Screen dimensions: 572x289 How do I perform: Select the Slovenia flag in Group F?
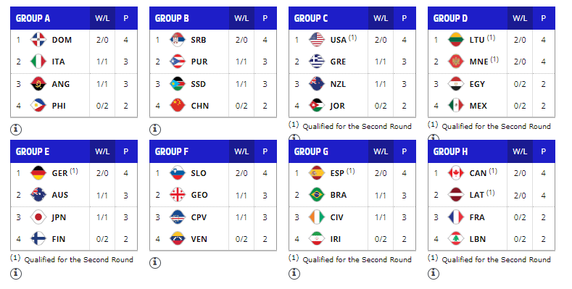click(x=178, y=173)
